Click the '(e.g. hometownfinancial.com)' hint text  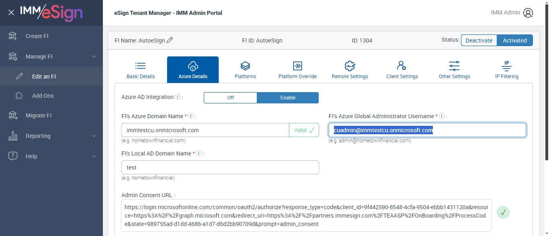pyautogui.click(x=154, y=141)
